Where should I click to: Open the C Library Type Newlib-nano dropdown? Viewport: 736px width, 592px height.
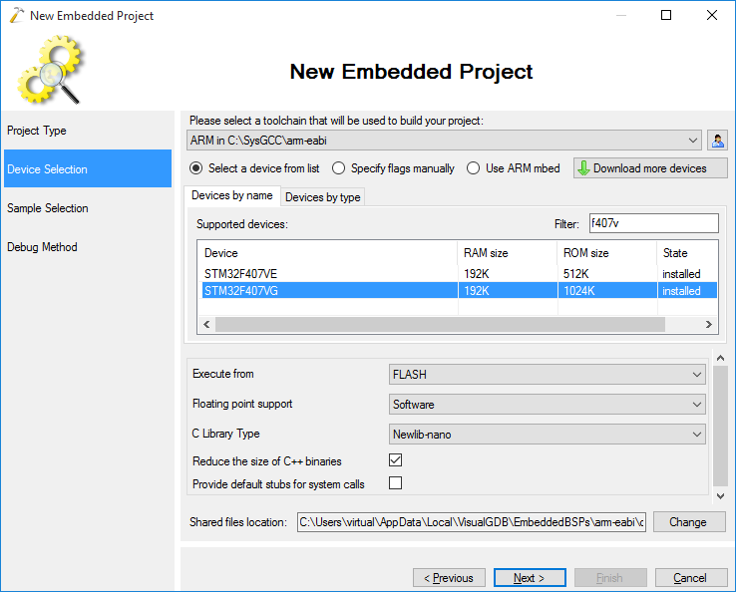point(547,435)
